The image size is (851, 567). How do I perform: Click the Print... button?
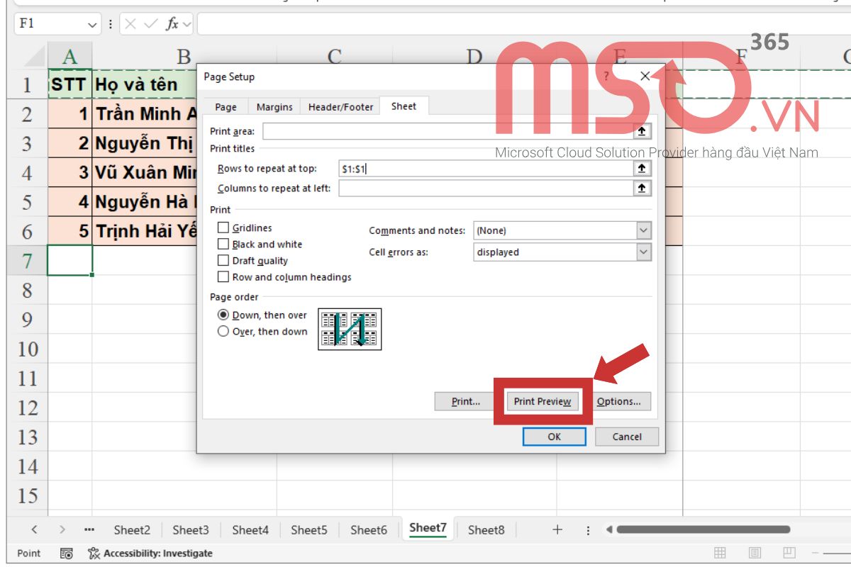pos(466,401)
